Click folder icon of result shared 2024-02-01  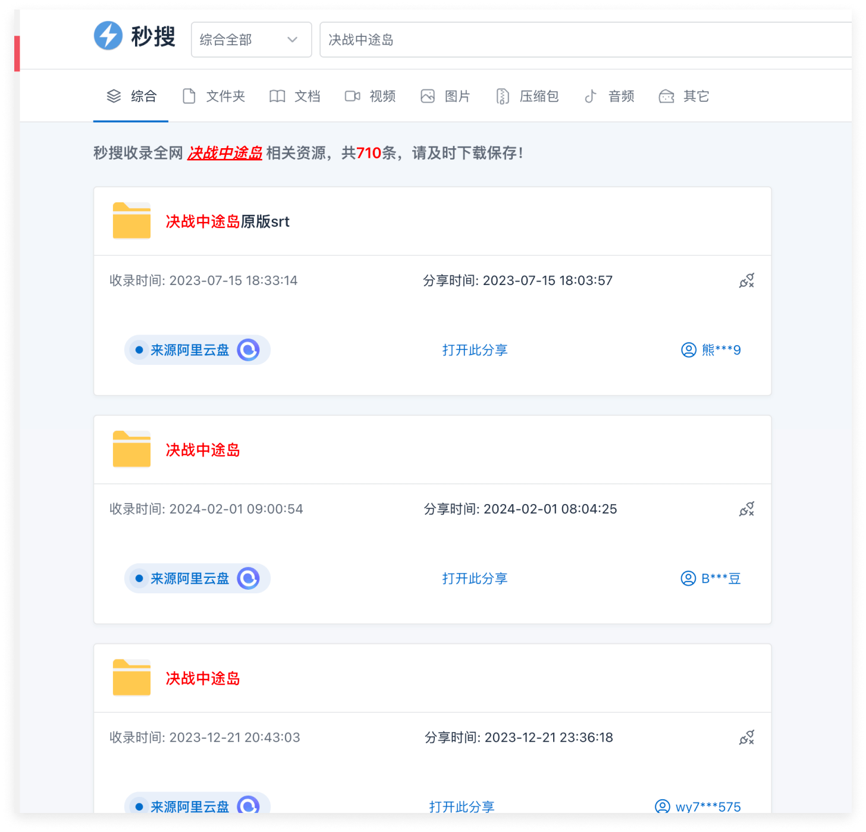(131, 449)
